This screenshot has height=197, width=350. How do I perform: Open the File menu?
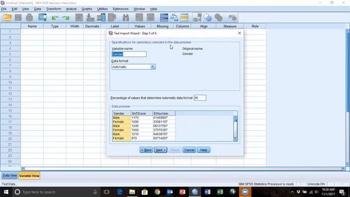click(x=4, y=9)
